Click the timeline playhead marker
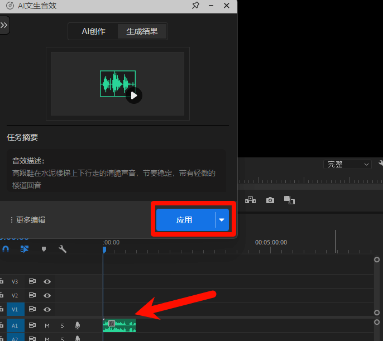 pyautogui.click(x=104, y=249)
